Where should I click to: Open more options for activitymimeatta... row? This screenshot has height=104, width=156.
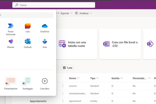[x=63, y=93]
